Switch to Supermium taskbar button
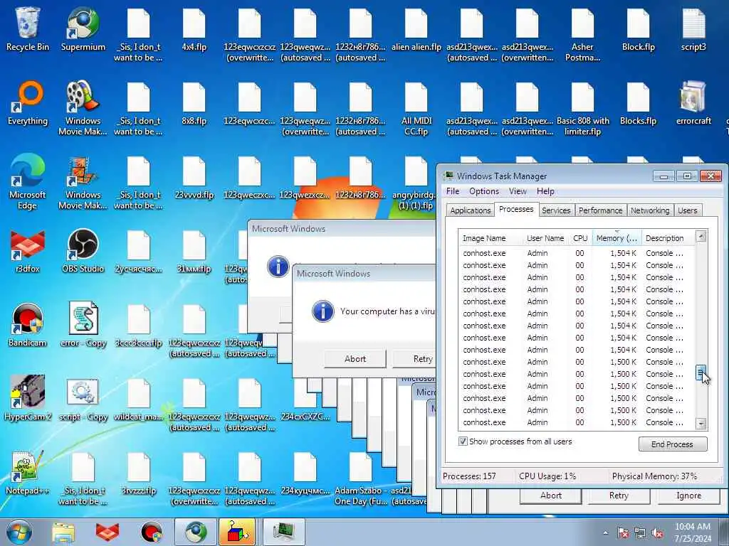The image size is (729, 546). click(196, 532)
